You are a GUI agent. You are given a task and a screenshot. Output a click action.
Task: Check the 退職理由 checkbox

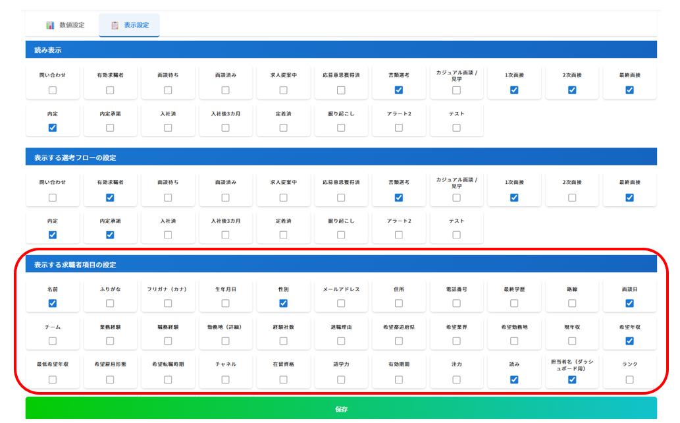(x=341, y=341)
